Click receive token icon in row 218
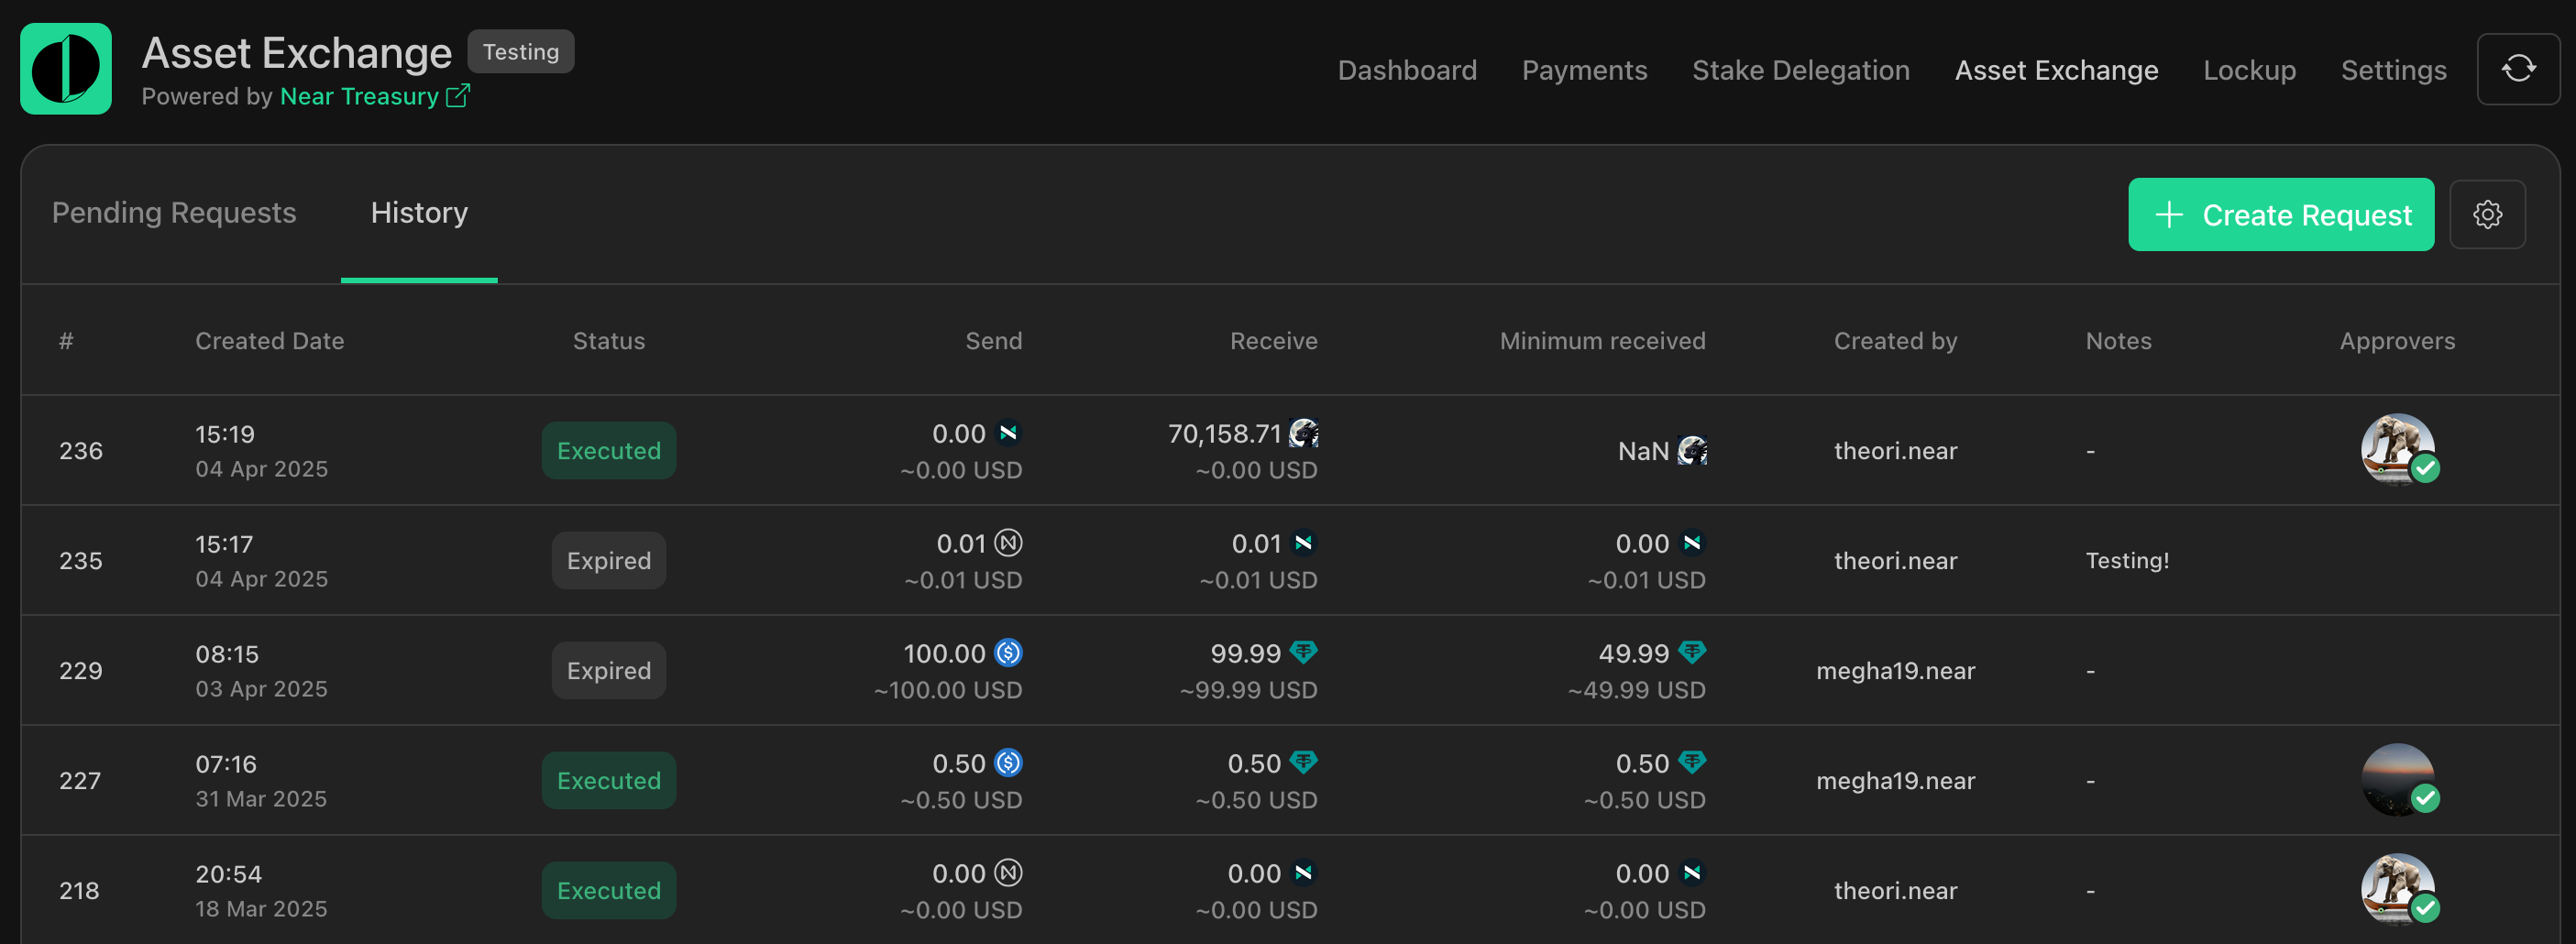Viewport: 2576px width, 944px height. pos(1303,873)
